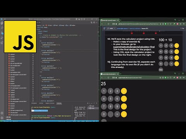186x139 pixels.
Task: Click the decimal point button on the calculator
Action: pos(110,114)
